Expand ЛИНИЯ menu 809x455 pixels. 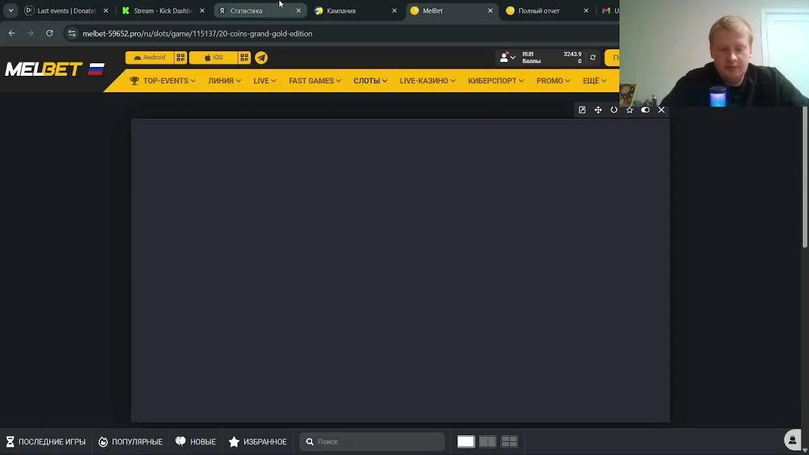pos(224,81)
